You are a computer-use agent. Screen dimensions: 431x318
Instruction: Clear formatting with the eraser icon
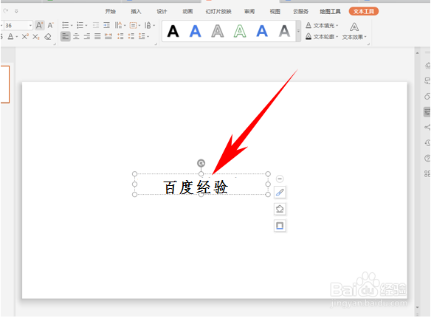[47, 36]
